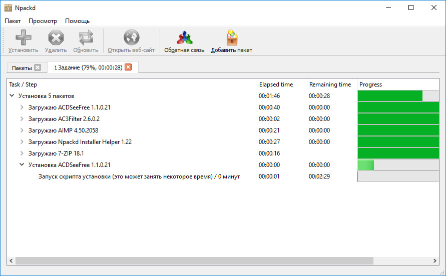This screenshot has height=276, width=446.
Task: Open the Пакет menu
Action: click(13, 21)
